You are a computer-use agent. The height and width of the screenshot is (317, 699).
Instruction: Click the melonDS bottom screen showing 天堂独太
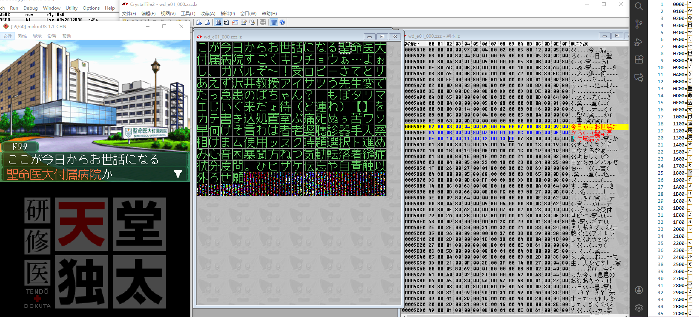click(x=95, y=250)
